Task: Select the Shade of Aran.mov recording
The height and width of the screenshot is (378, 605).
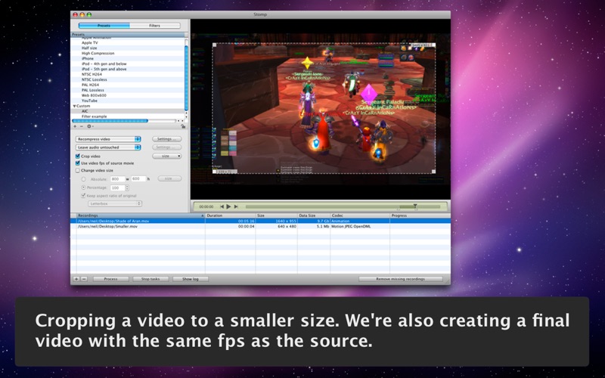Action: point(260,221)
